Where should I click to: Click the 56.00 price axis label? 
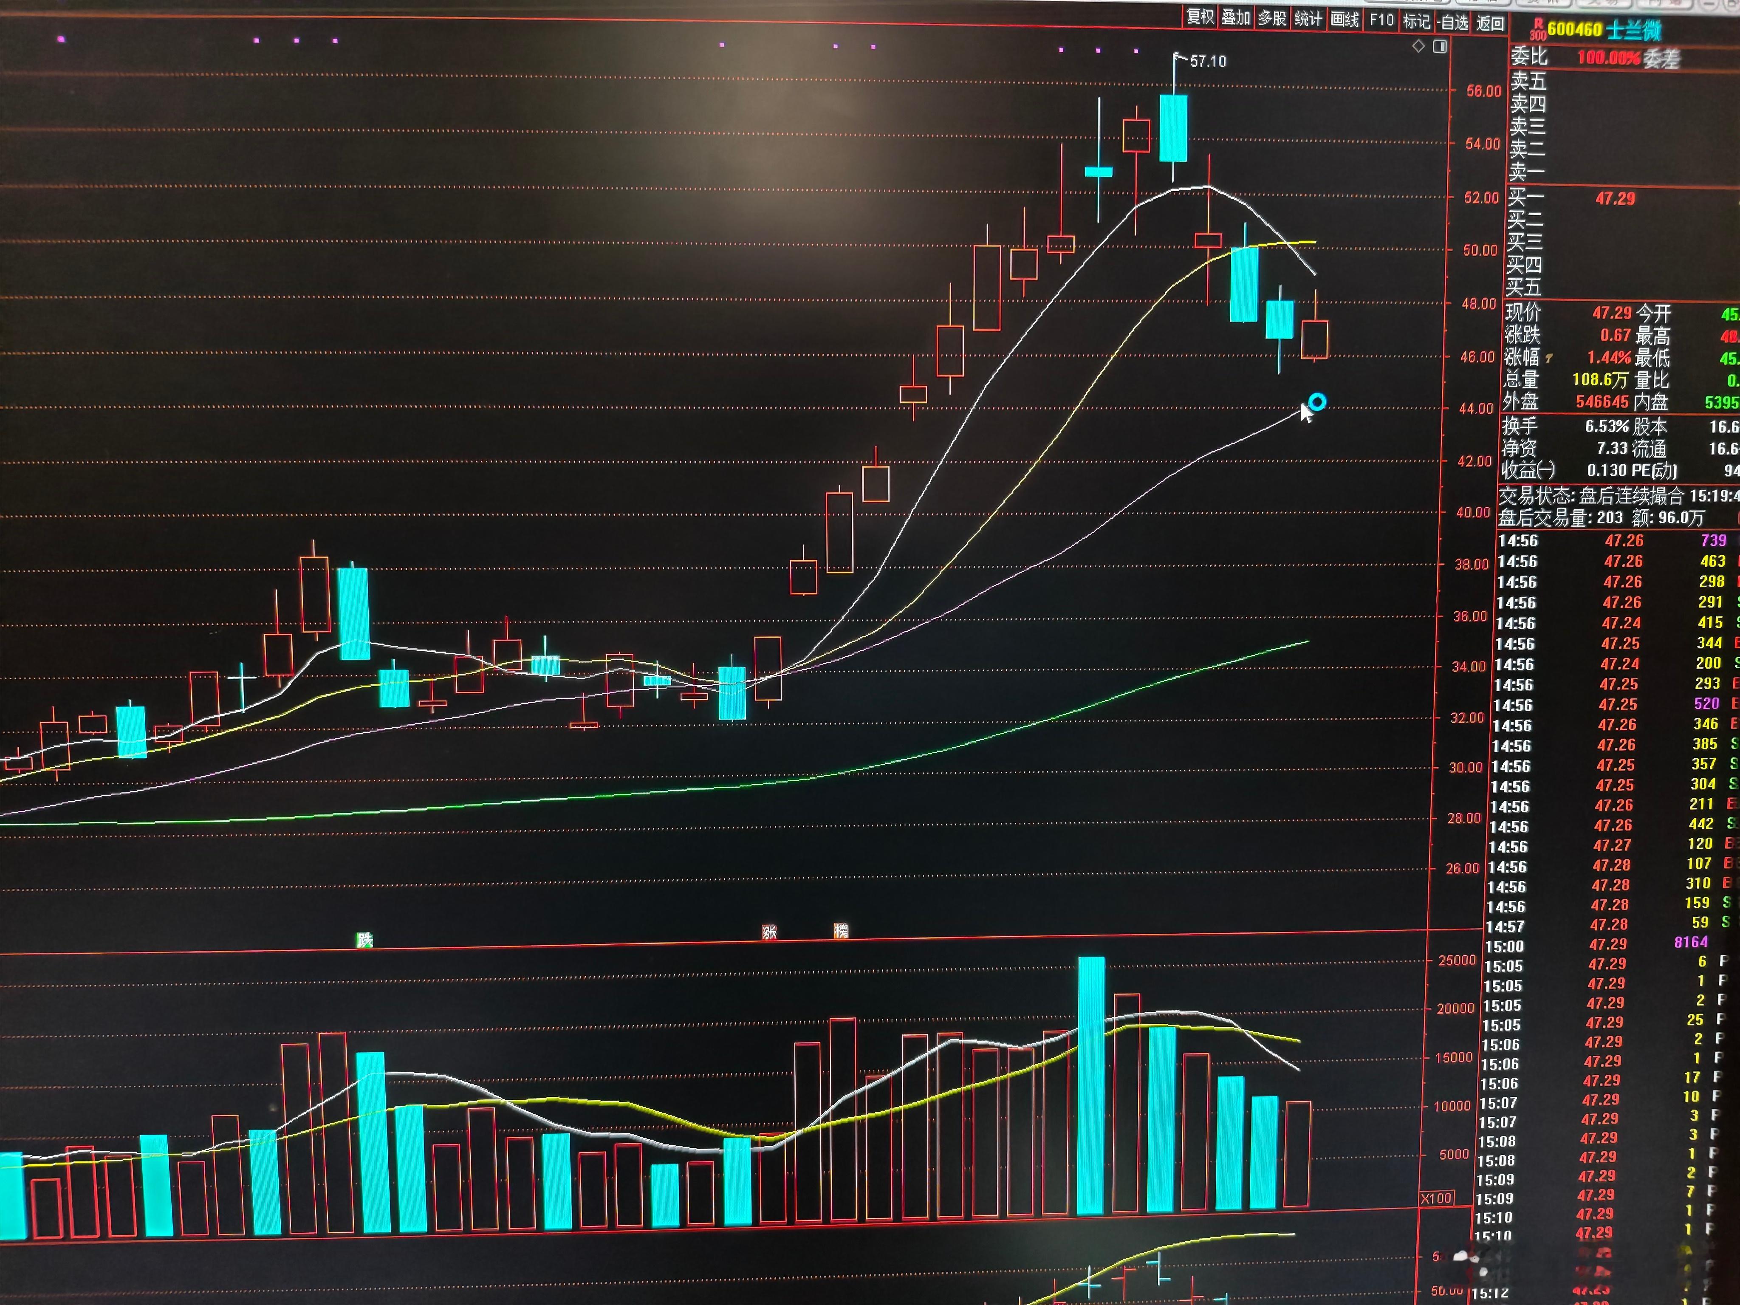point(1483,91)
